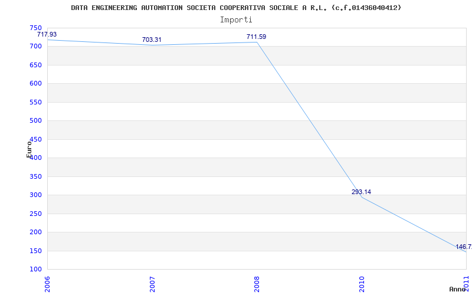Click the 2011 year axis label
The width and height of the screenshot is (472, 295).
[466, 284]
